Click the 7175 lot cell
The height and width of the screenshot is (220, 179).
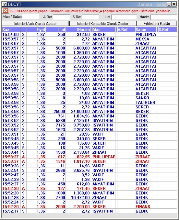coord(55,125)
